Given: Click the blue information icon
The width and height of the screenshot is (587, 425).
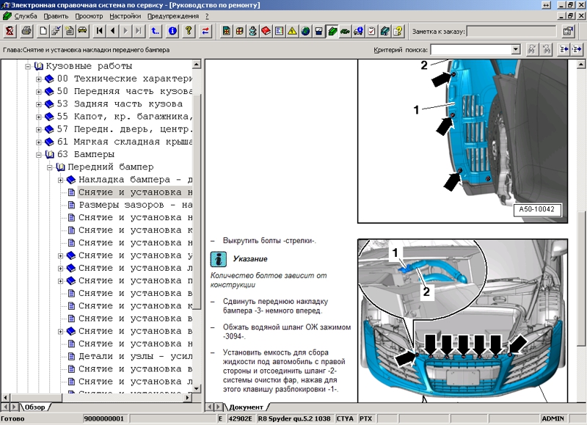Looking at the screenshot, I should pyautogui.click(x=172, y=31).
